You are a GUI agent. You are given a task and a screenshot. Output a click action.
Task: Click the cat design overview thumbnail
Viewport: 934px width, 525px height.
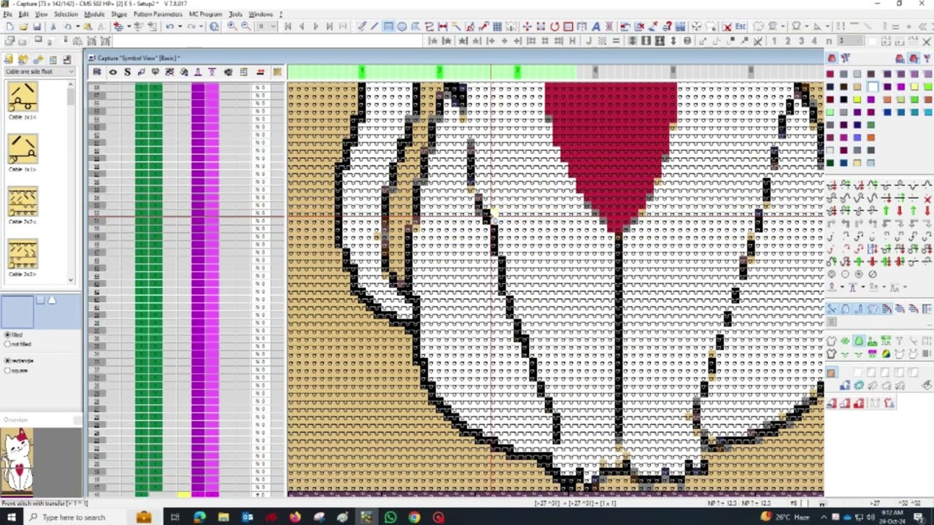(x=18, y=460)
